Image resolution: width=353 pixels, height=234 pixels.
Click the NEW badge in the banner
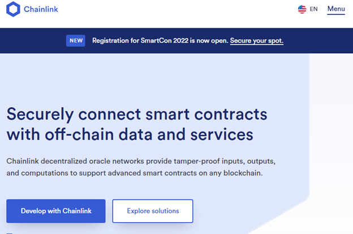coord(75,40)
